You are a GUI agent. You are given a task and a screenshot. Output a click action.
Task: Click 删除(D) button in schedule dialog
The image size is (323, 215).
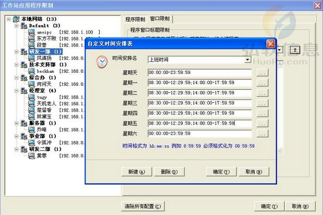coord(169,172)
